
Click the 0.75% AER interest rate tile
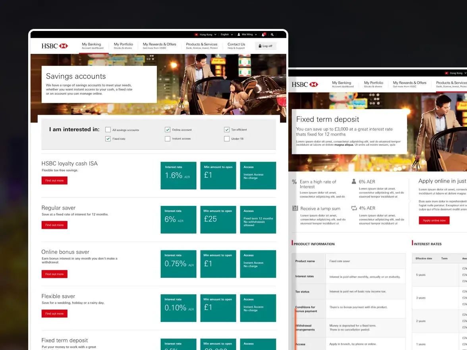(178, 263)
